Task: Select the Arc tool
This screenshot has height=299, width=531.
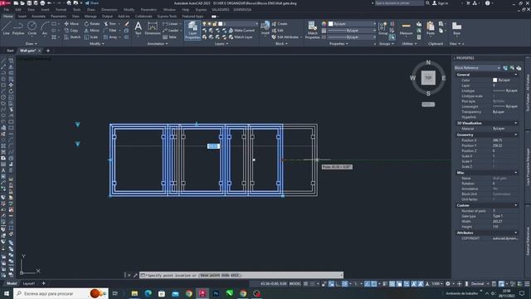Action: coord(45,28)
